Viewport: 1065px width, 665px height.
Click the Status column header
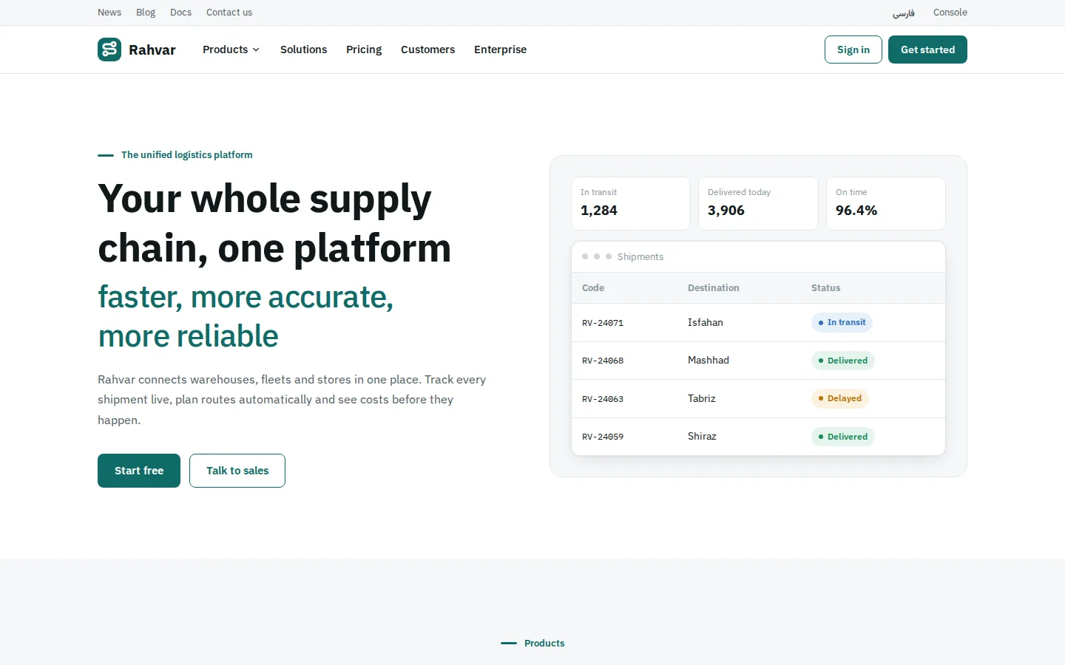click(825, 288)
